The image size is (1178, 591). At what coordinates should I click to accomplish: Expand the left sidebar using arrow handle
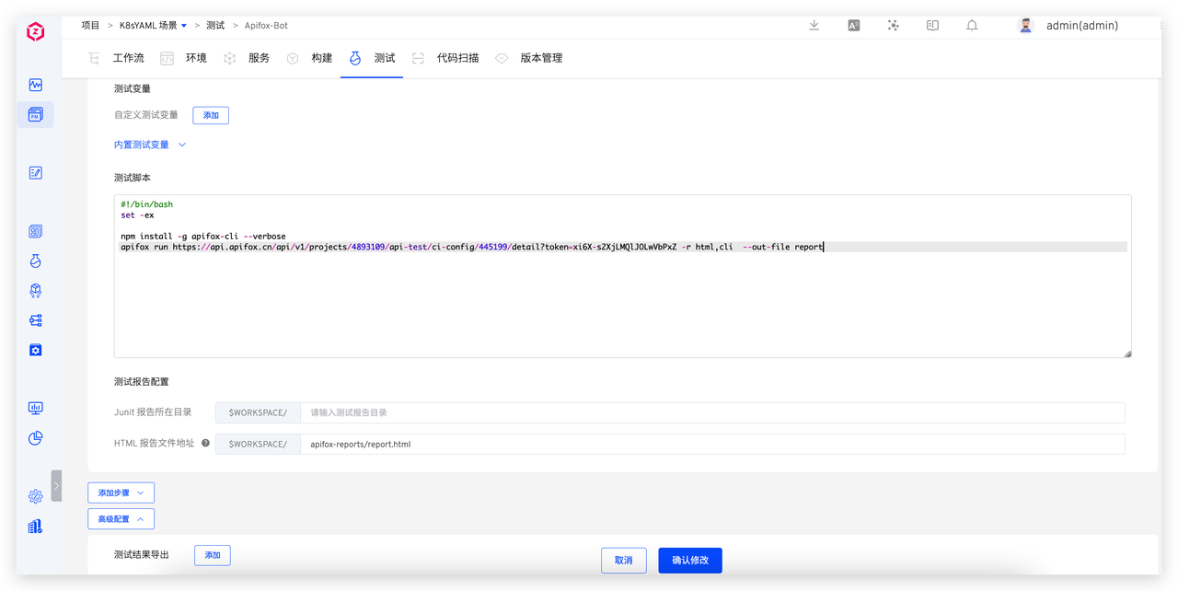(56, 485)
